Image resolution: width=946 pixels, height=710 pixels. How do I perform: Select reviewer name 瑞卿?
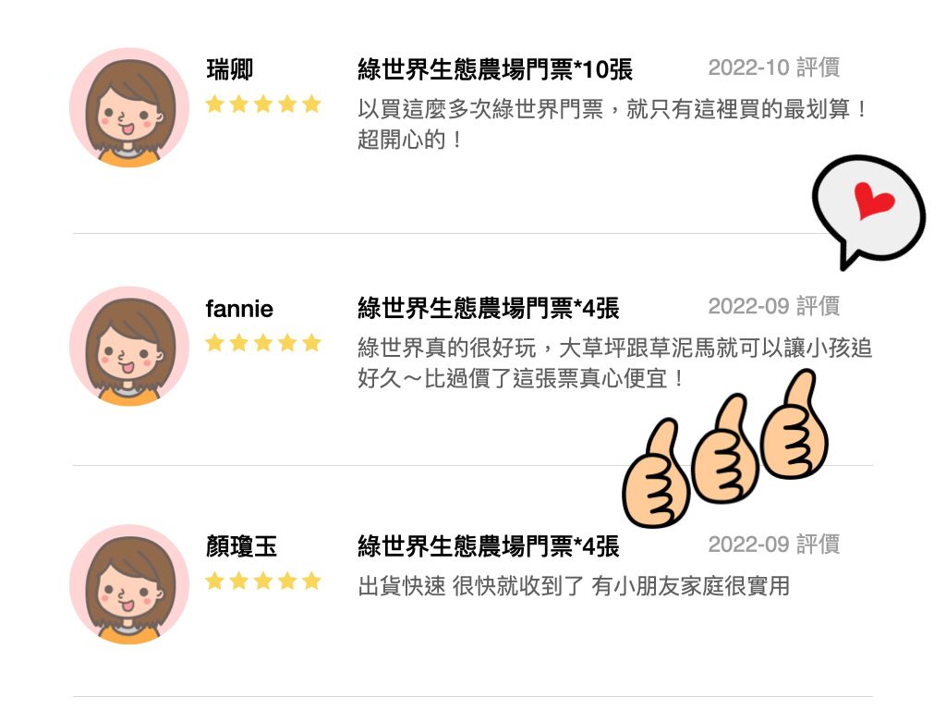230,69
